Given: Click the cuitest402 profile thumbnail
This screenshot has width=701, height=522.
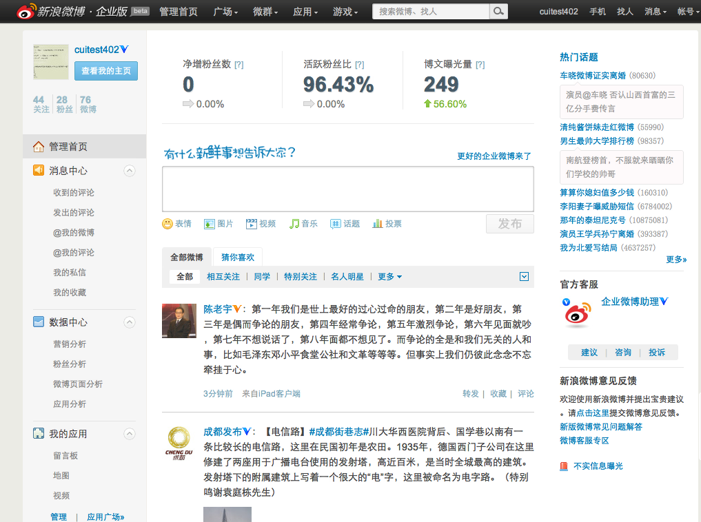Looking at the screenshot, I should click(51, 61).
